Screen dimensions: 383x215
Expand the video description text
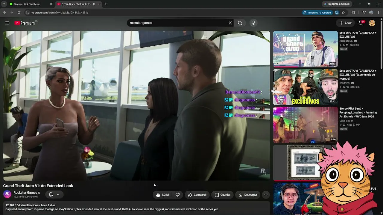pyautogui.click(x=112, y=209)
